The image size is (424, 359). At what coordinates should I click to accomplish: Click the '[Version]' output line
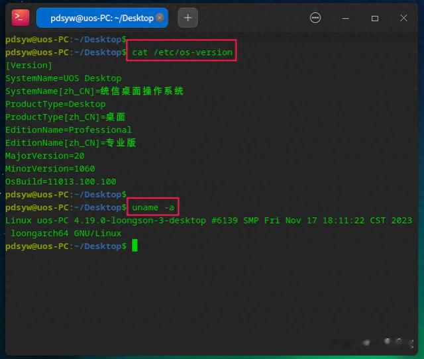[x=29, y=66]
